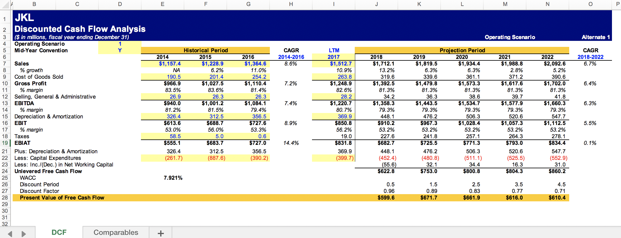
Task: Switch to the Comparables sheet tab
Action: (x=116, y=232)
